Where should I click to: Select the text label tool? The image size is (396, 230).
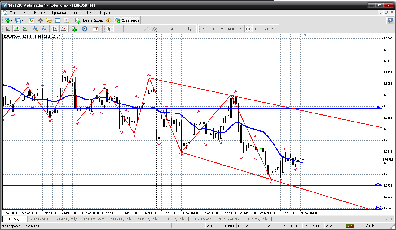pyautogui.click(x=181, y=29)
